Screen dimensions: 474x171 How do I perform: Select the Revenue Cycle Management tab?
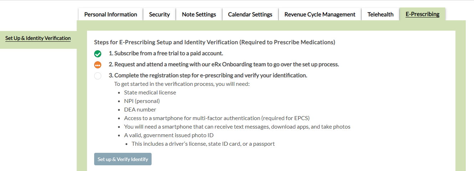click(320, 15)
